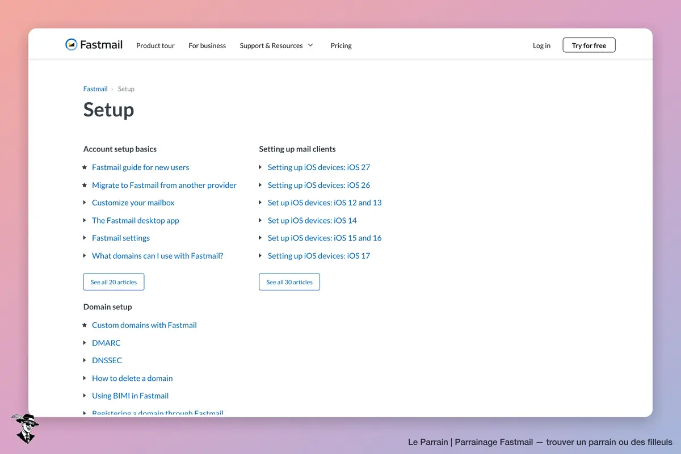681x454 pixels.
Task: Click the arrow bullet beside Customize your mailbox
Action: click(x=85, y=203)
